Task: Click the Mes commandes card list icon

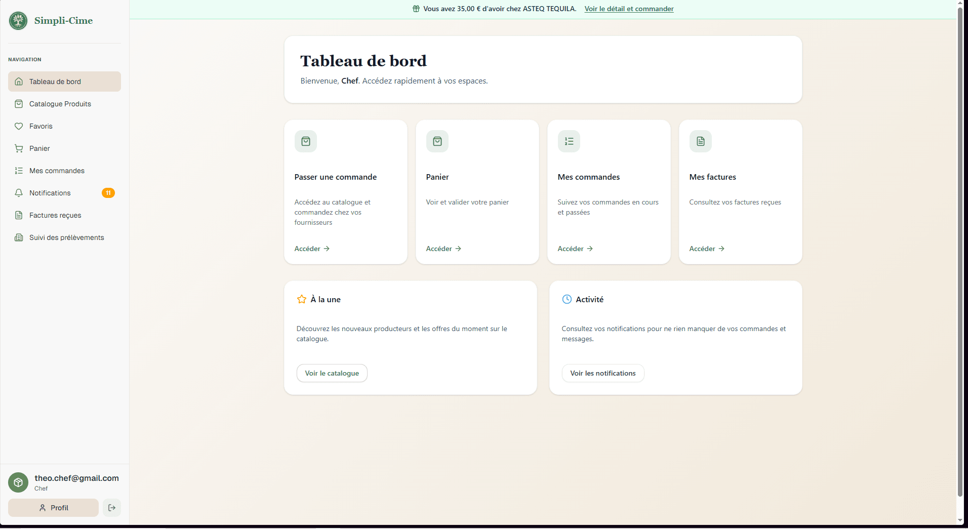Action: 569,141
